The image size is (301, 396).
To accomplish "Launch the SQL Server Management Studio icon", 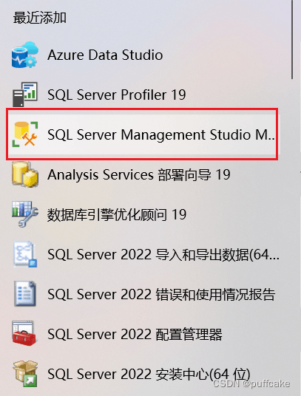I will (25, 134).
